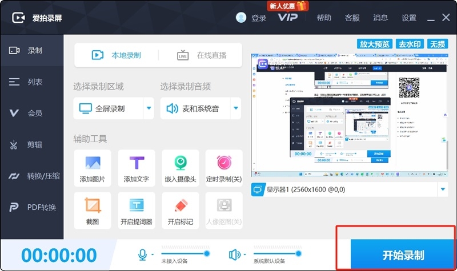
Task: Click the system speaker icon in bottom bar
Action: 234,254
